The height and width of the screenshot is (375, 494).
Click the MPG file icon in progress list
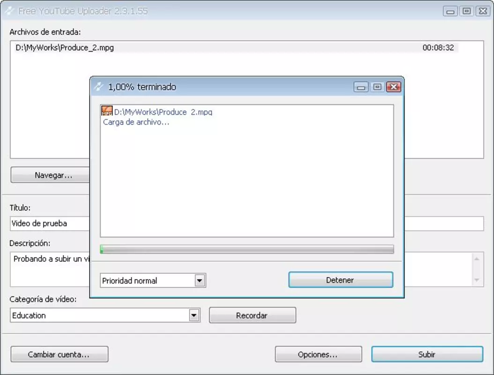coord(107,111)
